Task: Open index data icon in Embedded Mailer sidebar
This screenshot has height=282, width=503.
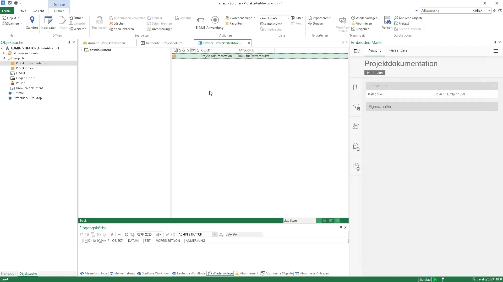Action: point(356,87)
